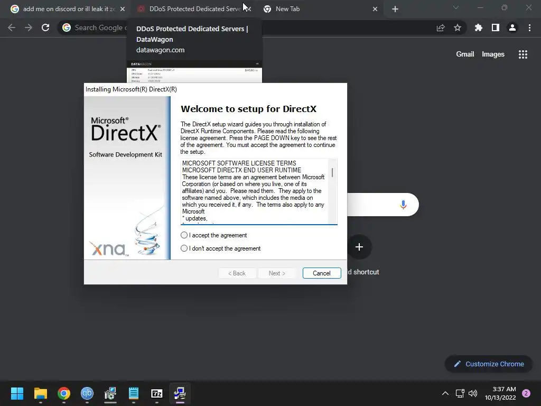Open Notepad from taskbar
Screen dimensions: 541x406
pos(134,393)
